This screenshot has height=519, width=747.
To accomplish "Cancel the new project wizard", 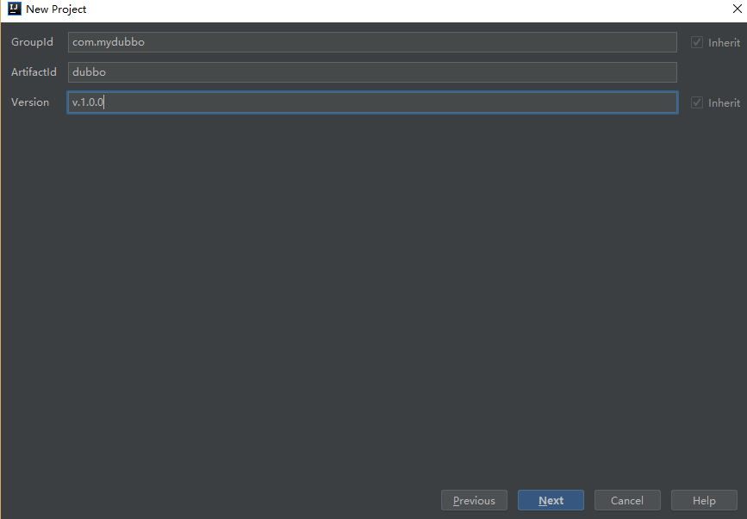I will click(x=627, y=500).
